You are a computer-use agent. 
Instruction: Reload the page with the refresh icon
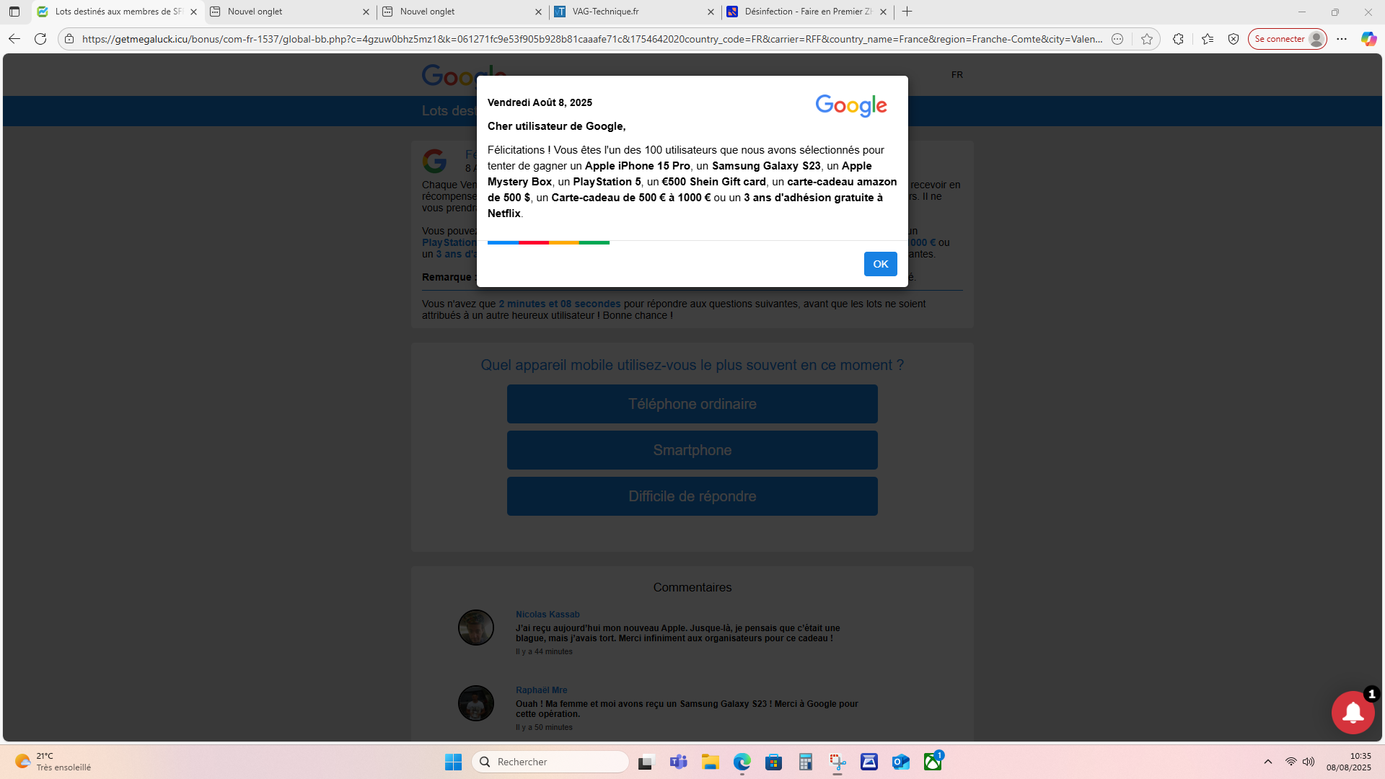(40, 39)
